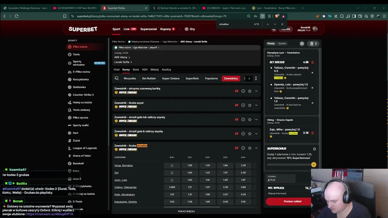This screenshot has height=218, width=388.
Task: Choose the Counter-Strike 2 icon
Action: (70, 95)
